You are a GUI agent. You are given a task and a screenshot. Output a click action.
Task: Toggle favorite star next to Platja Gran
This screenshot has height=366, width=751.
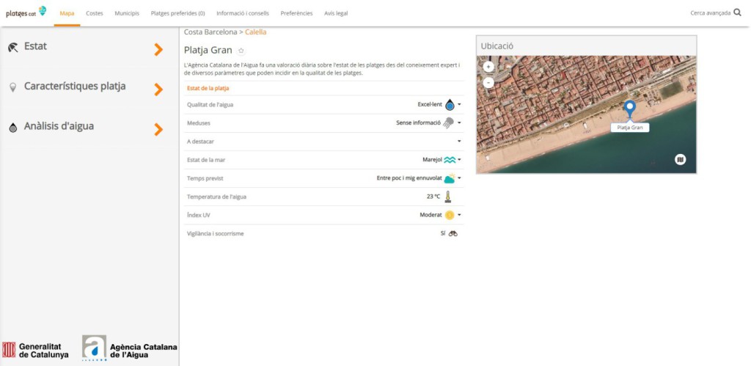click(x=241, y=51)
